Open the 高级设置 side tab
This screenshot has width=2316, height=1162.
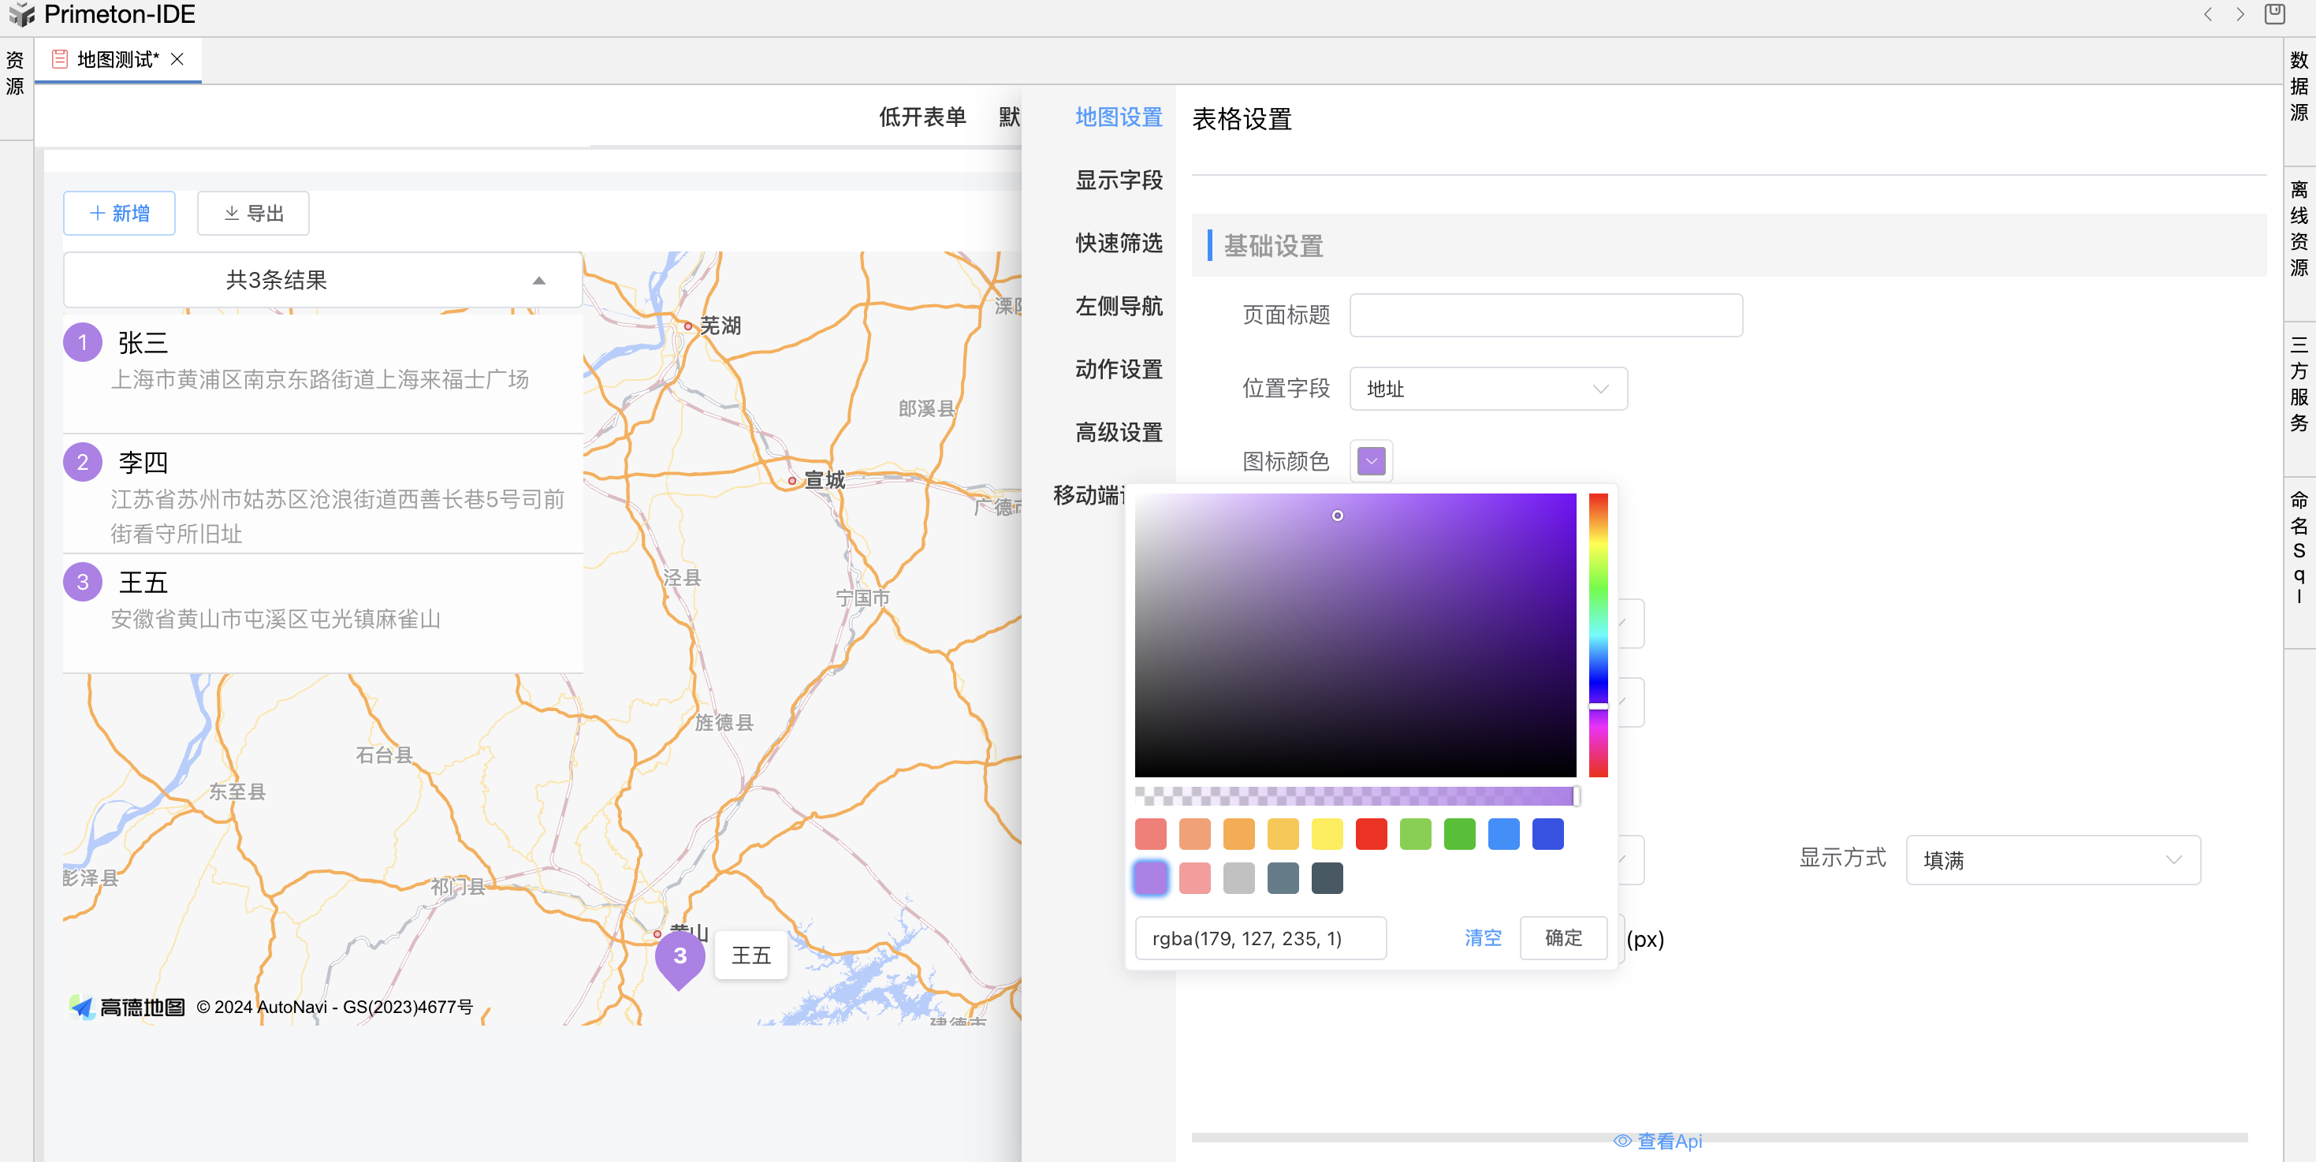click(1119, 433)
